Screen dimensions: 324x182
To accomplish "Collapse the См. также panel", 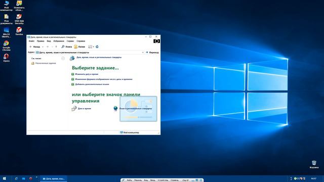I will pos(63,59).
